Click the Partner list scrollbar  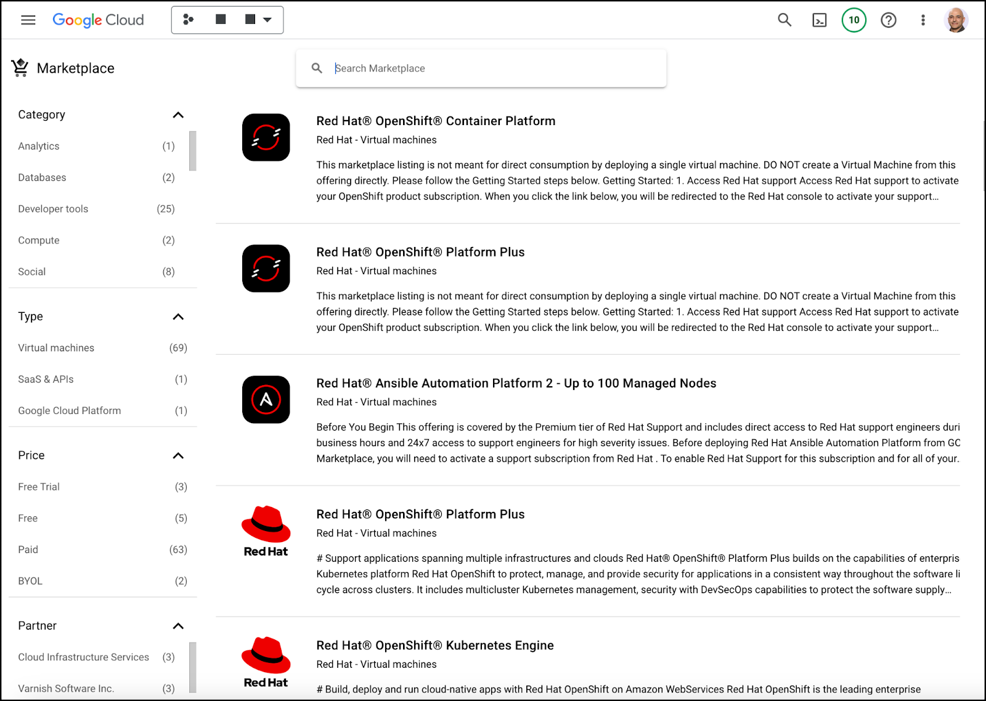[193, 668]
